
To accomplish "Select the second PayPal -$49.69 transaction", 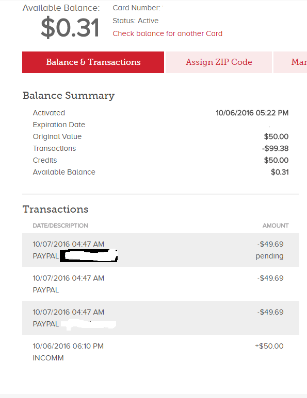I will tap(160, 284).
